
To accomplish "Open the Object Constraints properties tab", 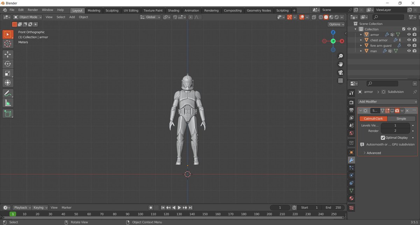I will (x=351, y=183).
